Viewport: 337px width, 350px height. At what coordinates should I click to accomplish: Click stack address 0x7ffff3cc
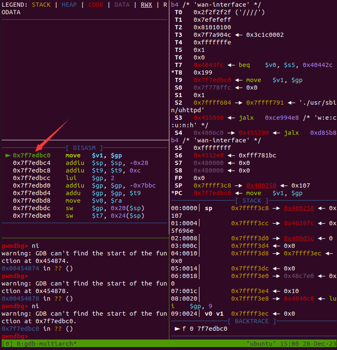(250, 223)
